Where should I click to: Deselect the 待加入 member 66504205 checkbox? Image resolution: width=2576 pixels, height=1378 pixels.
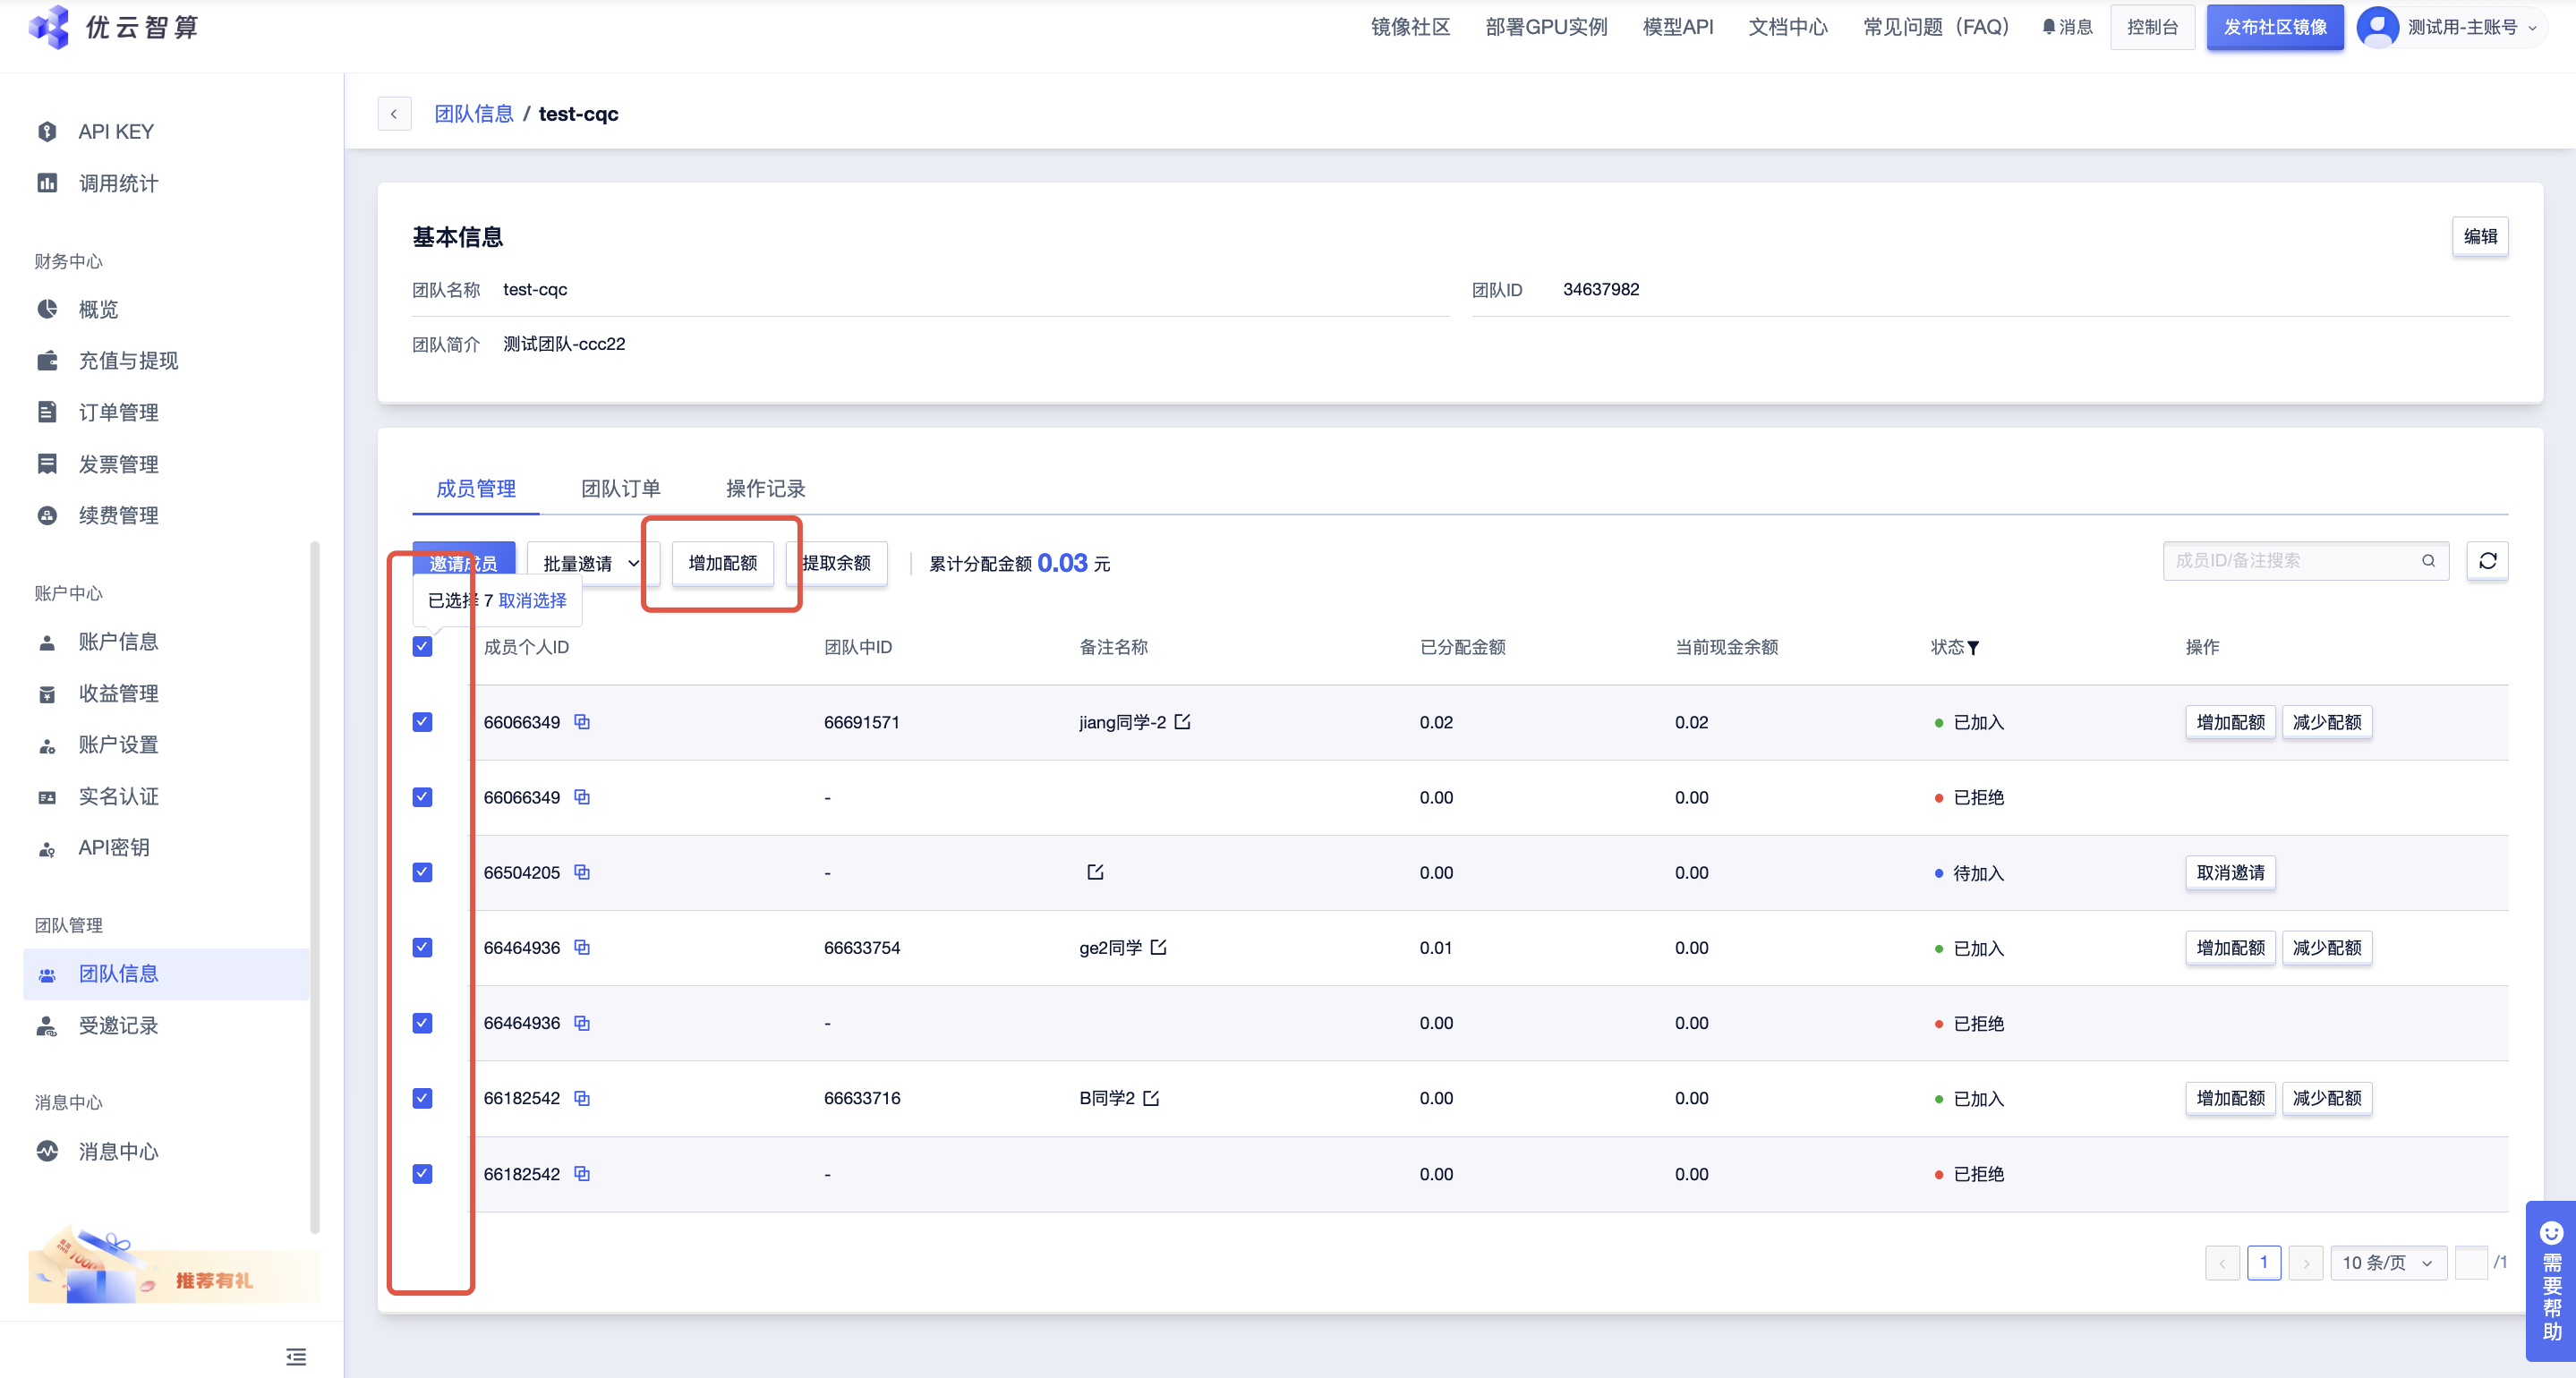[422, 872]
